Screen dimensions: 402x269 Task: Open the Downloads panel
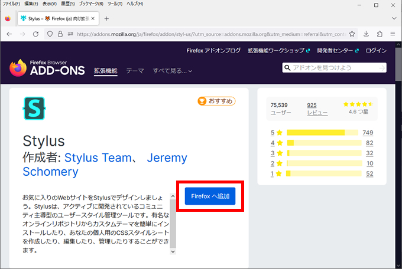pyautogui.click(x=366, y=34)
